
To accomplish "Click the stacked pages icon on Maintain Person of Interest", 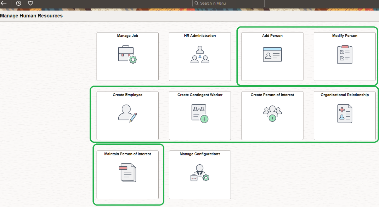I will click(128, 173).
